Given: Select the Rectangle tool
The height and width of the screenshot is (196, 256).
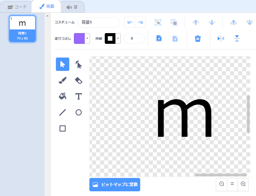Looking at the screenshot, I should coord(63,128).
